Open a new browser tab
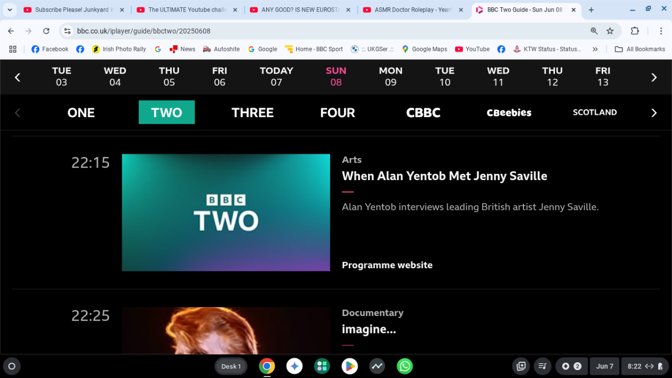The image size is (672, 378). (591, 10)
